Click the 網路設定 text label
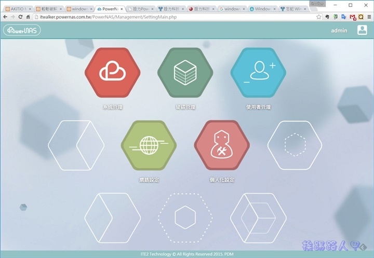The width and height of the screenshot is (374, 258). click(149, 180)
